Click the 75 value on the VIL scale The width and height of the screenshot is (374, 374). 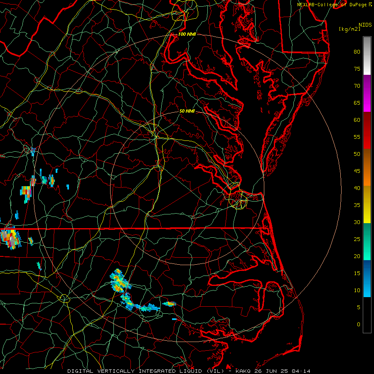click(357, 69)
